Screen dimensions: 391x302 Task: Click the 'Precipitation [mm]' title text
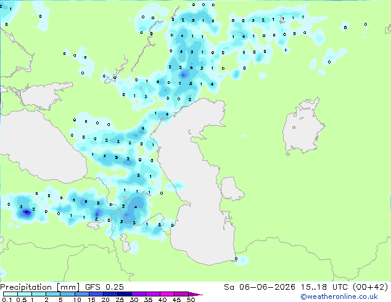(39, 287)
